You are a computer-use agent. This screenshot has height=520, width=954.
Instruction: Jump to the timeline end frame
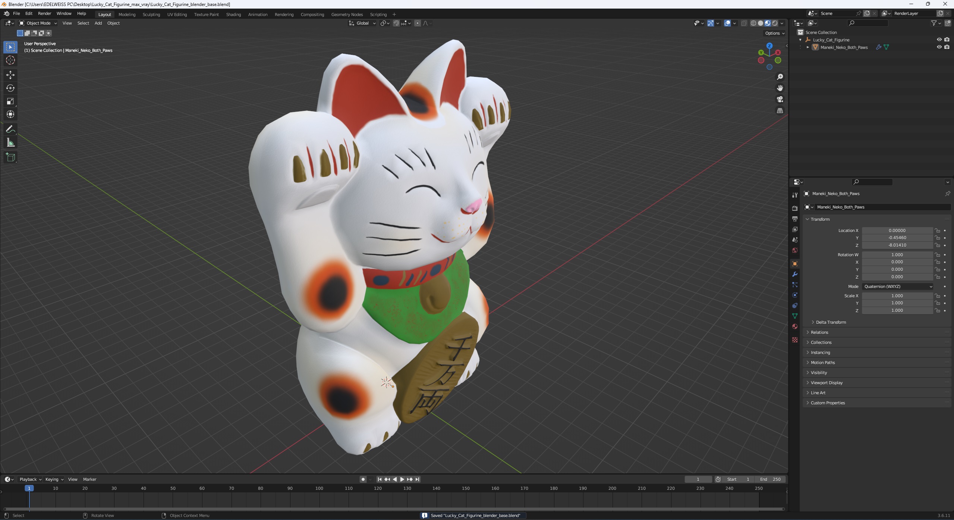click(417, 479)
